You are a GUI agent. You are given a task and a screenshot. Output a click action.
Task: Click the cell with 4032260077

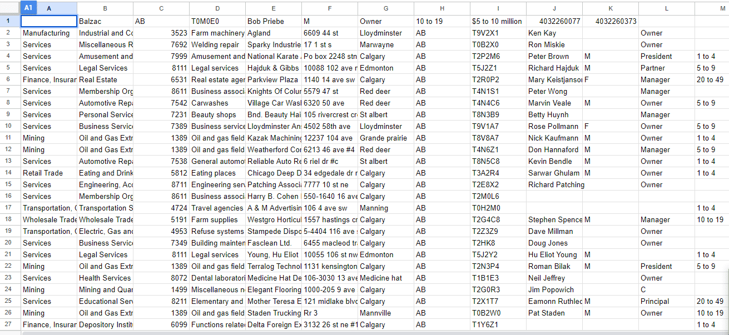[554, 21]
